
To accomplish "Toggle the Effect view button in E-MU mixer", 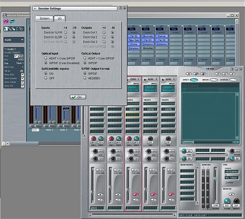I will click(x=194, y=80).
